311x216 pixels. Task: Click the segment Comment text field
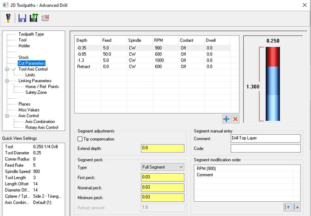[265, 139]
